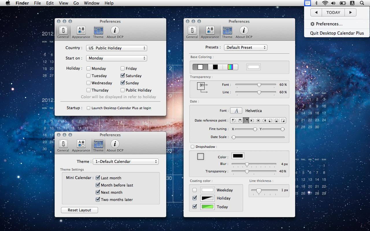Open the font picker next to Helvetica
This screenshot has height=231, width=370.
236,111
